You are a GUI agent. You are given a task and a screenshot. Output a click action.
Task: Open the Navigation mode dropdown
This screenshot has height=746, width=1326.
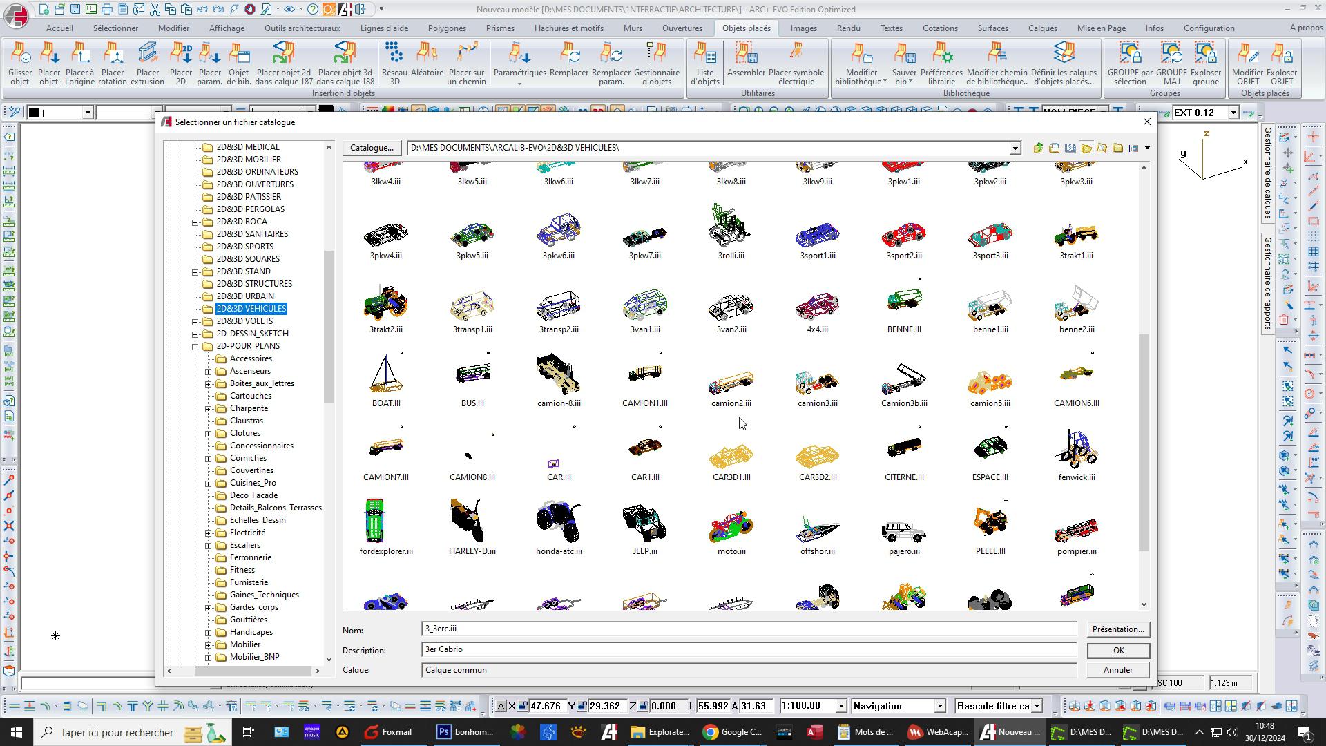pyautogui.click(x=939, y=706)
